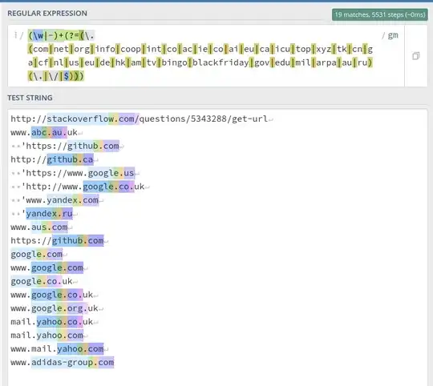Open the gm regex flags menu
Image resolution: width=433 pixels, height=386 pixels.
(x=393, y=35)
